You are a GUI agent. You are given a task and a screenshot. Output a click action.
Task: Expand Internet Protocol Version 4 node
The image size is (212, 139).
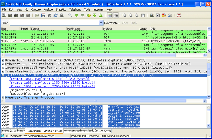click(3, 68)
